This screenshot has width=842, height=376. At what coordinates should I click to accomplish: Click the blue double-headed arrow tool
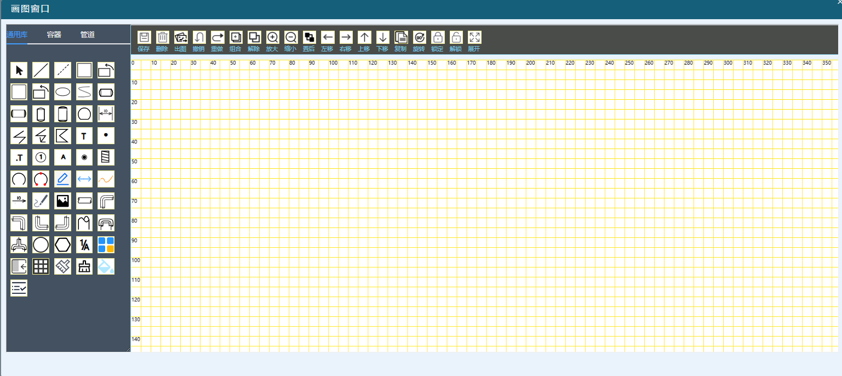pyautogui.click(x=84, y=179)
